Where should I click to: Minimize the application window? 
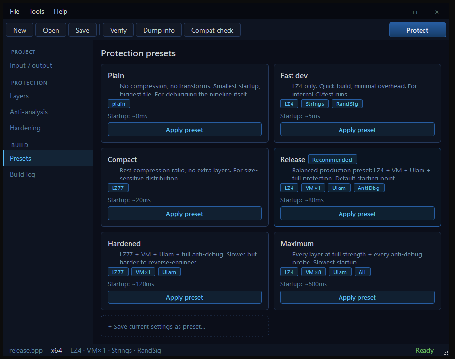coord(394,12)
